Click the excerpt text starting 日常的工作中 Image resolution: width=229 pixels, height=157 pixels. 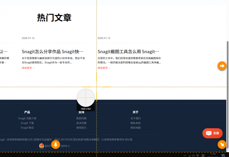pyautogui.click(x=129, y=60)
